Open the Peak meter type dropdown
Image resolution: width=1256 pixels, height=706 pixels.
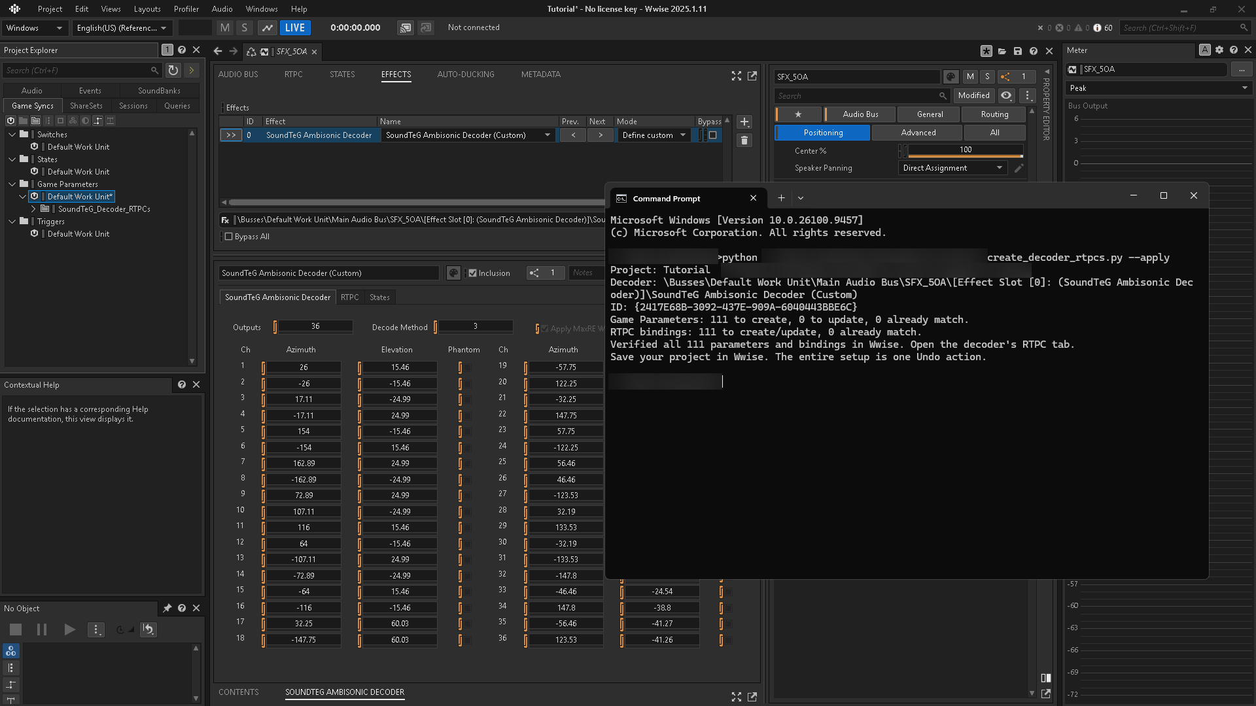(x=1159, y=88)
